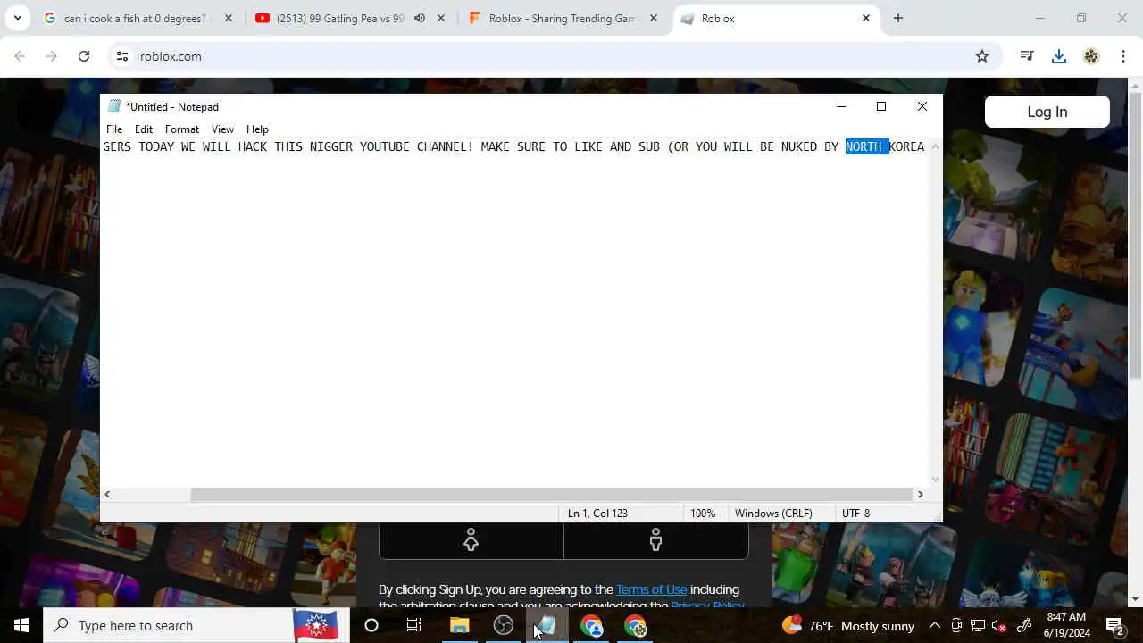Open Notepad Edit menu
This screenshot has width=1143, height=643.
coord(144,129)
